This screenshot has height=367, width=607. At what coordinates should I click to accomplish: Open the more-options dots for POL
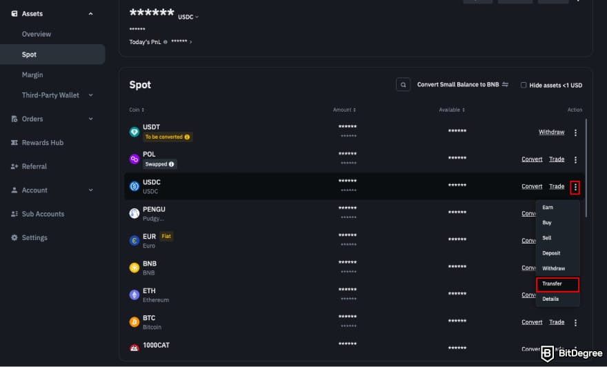[x=576, y=159]
